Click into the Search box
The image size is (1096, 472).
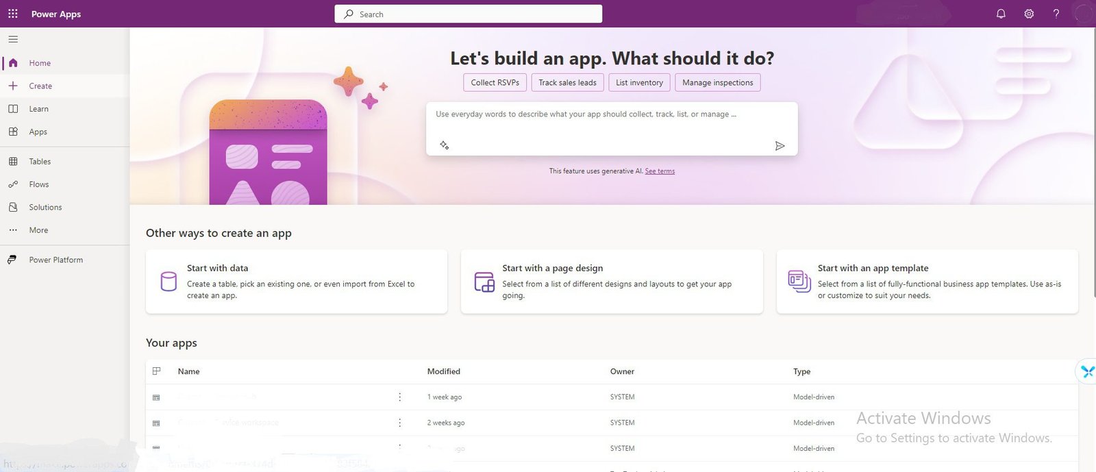click(469, 14)
